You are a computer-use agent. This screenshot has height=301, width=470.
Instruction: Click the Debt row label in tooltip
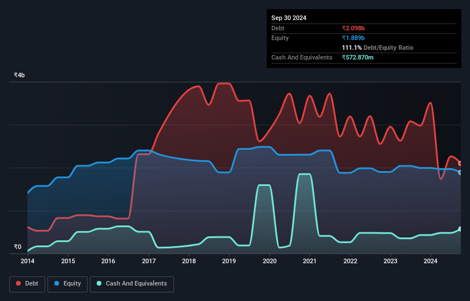(278, 28)
